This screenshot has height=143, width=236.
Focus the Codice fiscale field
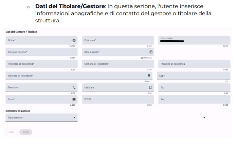point(194,40)
